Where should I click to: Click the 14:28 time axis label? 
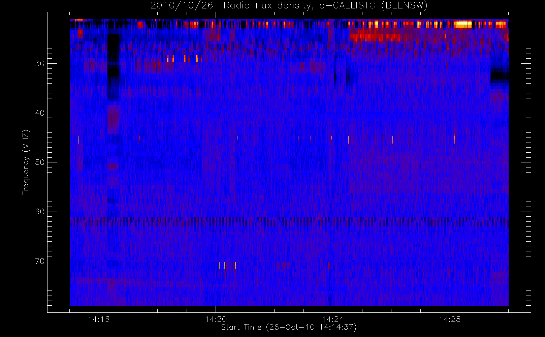click(450, 319)
